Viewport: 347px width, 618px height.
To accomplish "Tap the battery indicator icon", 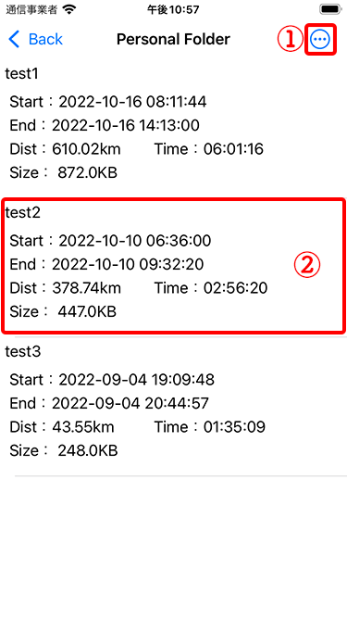I will click(331, 9).
